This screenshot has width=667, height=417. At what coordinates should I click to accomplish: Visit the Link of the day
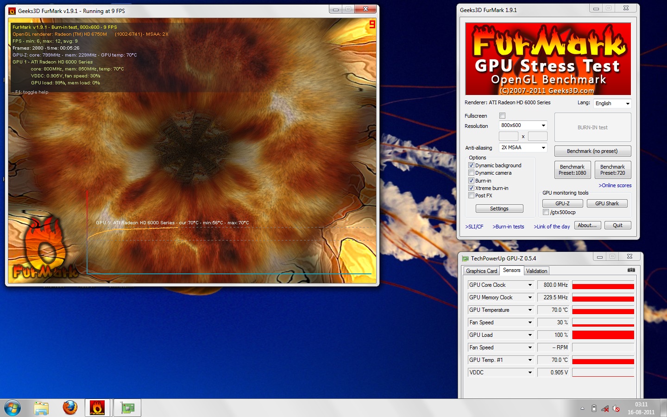pos(552,227)
